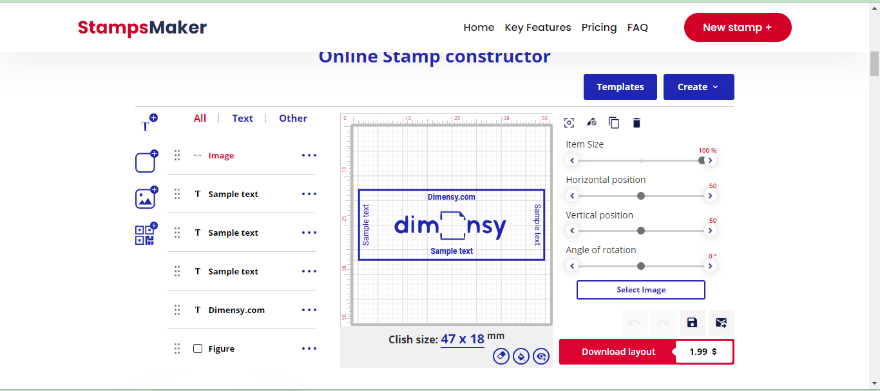Open the Templates button
The width and height of the screenshot is (880, 391).
[x=620, y=87]
